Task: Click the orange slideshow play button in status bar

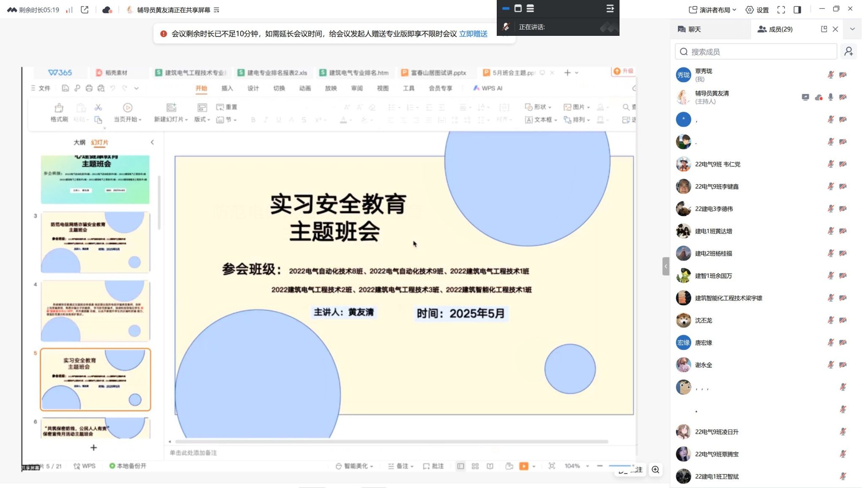Action: coord(523,466)
